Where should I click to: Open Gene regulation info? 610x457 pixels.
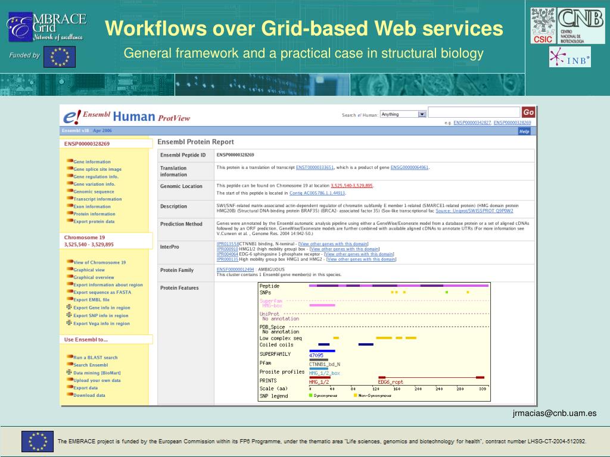pos(96,177)
